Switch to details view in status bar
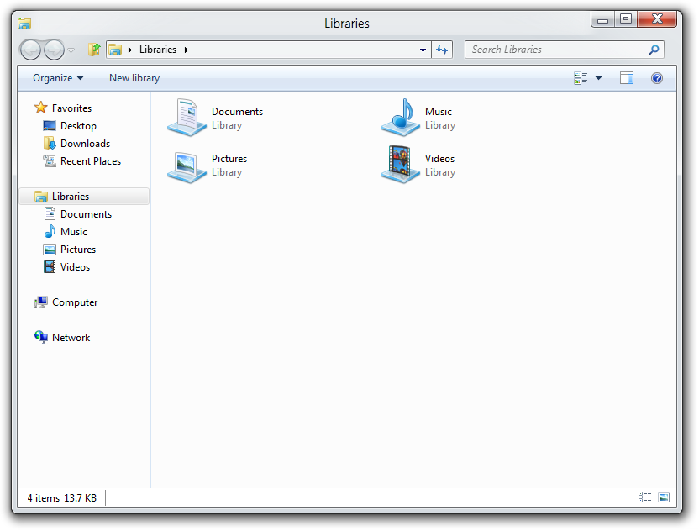Viewport: 699px width, 531px height. (x=644, y=497)
